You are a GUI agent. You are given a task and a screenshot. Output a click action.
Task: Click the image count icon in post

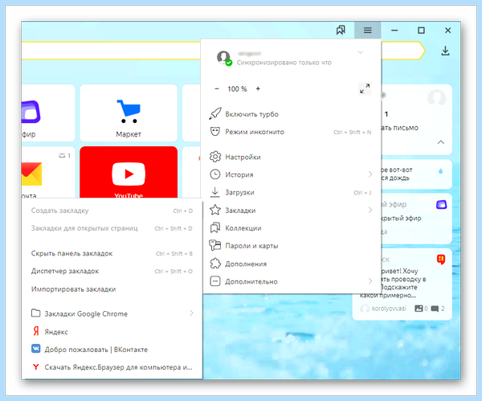click(419, 308)
